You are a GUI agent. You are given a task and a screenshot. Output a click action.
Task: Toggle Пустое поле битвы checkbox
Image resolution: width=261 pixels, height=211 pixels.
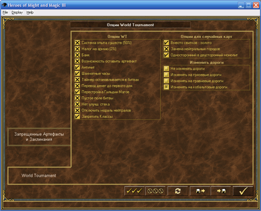tap(77, 98)
